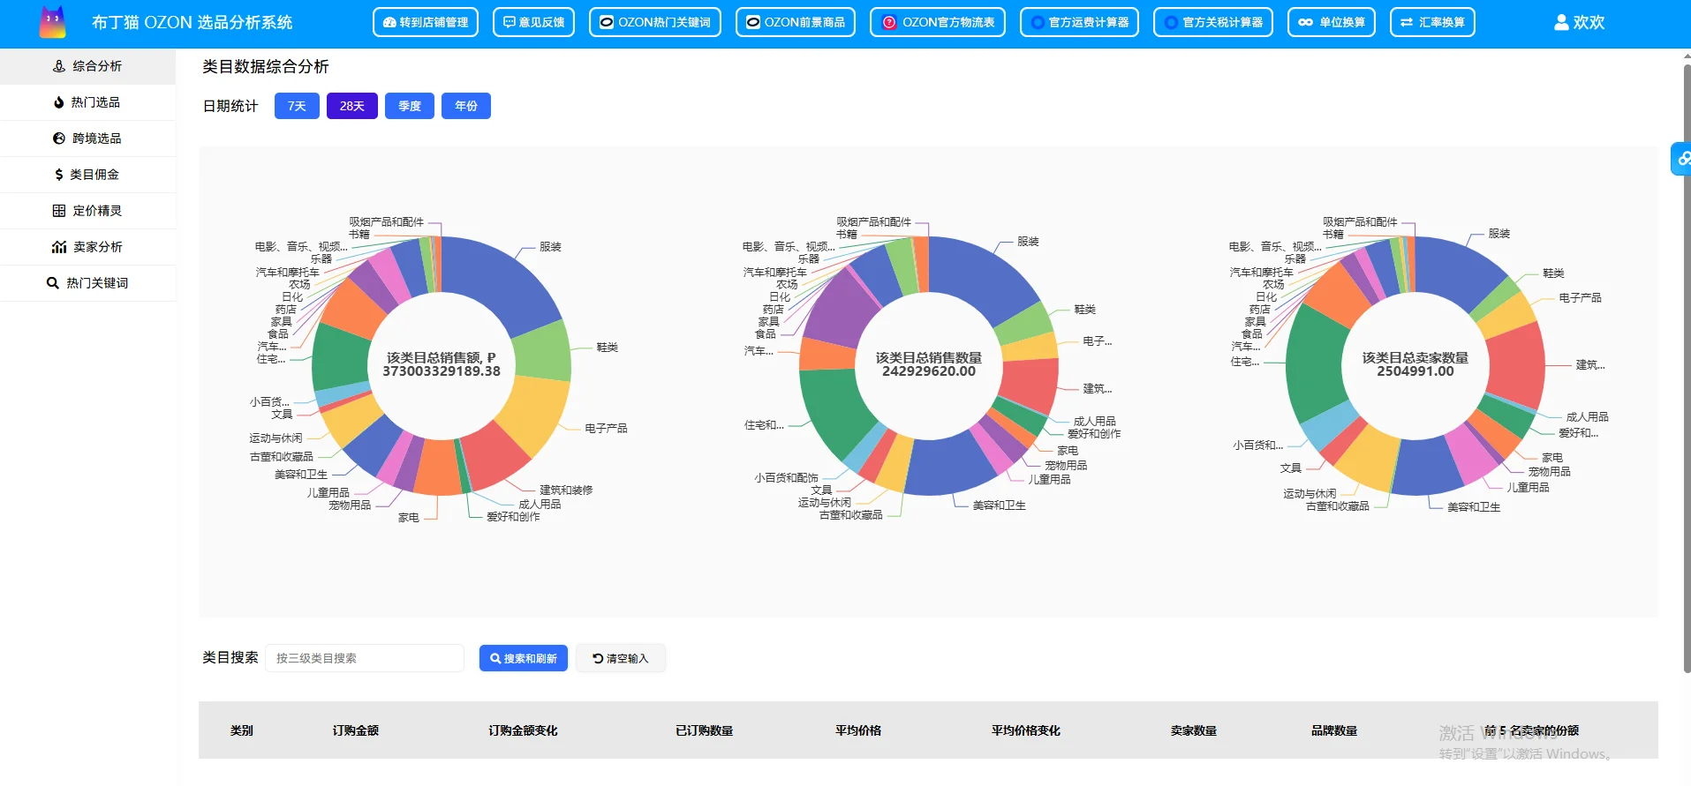Click the Pudding Cat logo icon
The image size is (1691, 786).
pos(53,22)
